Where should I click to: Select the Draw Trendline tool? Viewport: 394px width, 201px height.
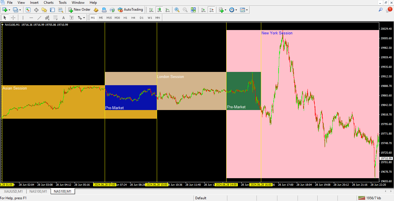[39, 18]
